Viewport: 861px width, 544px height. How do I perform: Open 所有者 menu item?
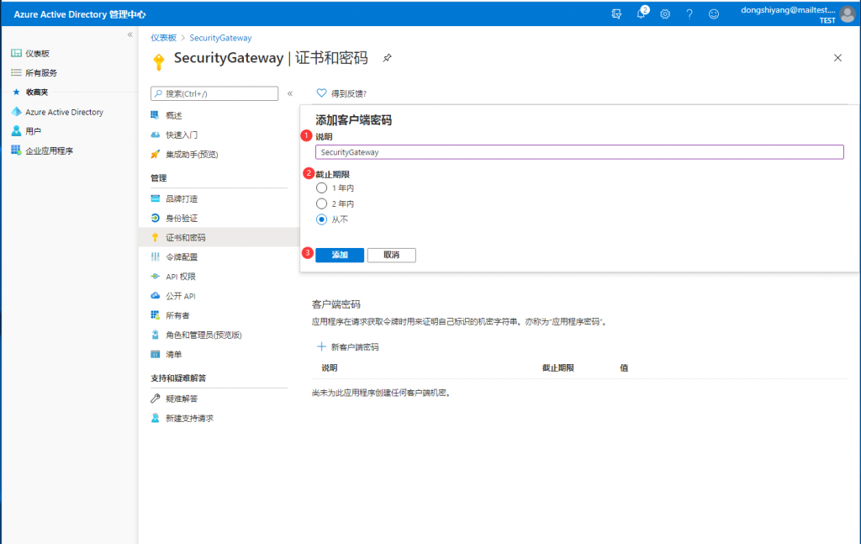point(177,315)
